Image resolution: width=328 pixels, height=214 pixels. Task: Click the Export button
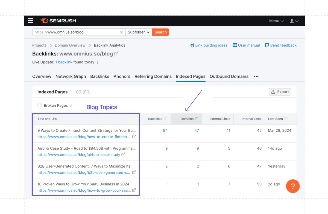point(280,92)
